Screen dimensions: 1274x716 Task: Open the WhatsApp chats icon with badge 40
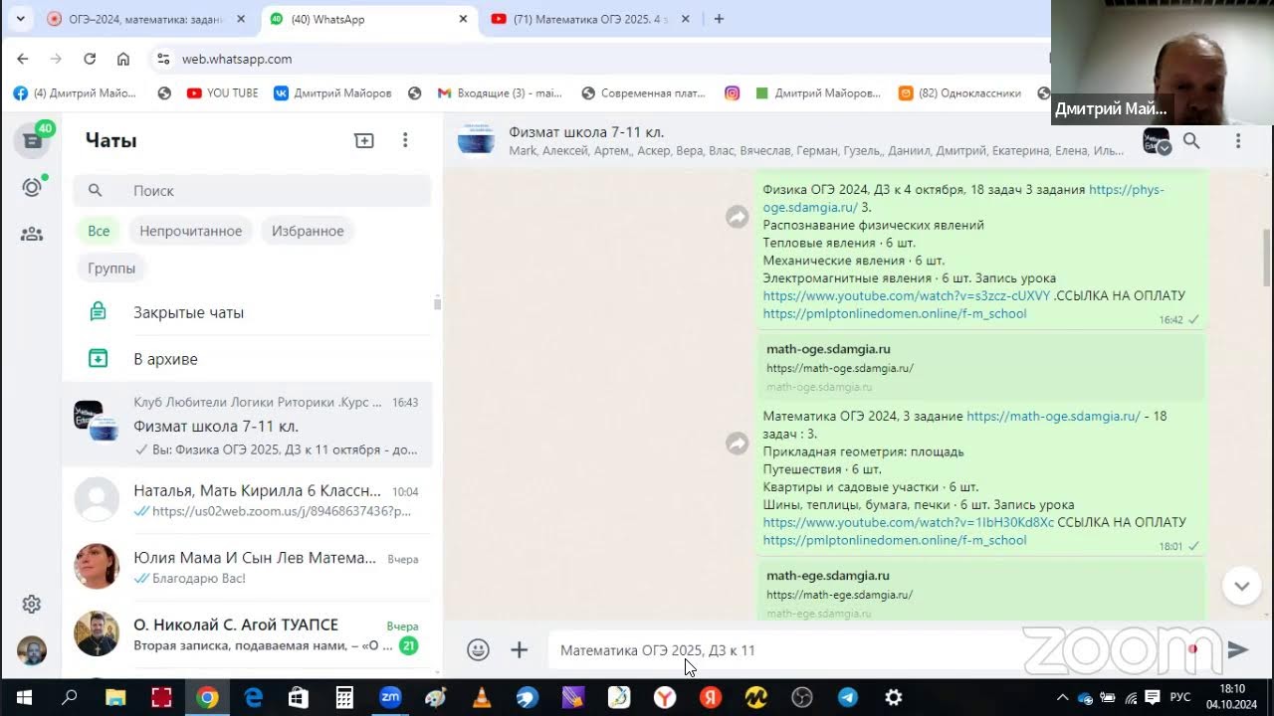point(32,140)
